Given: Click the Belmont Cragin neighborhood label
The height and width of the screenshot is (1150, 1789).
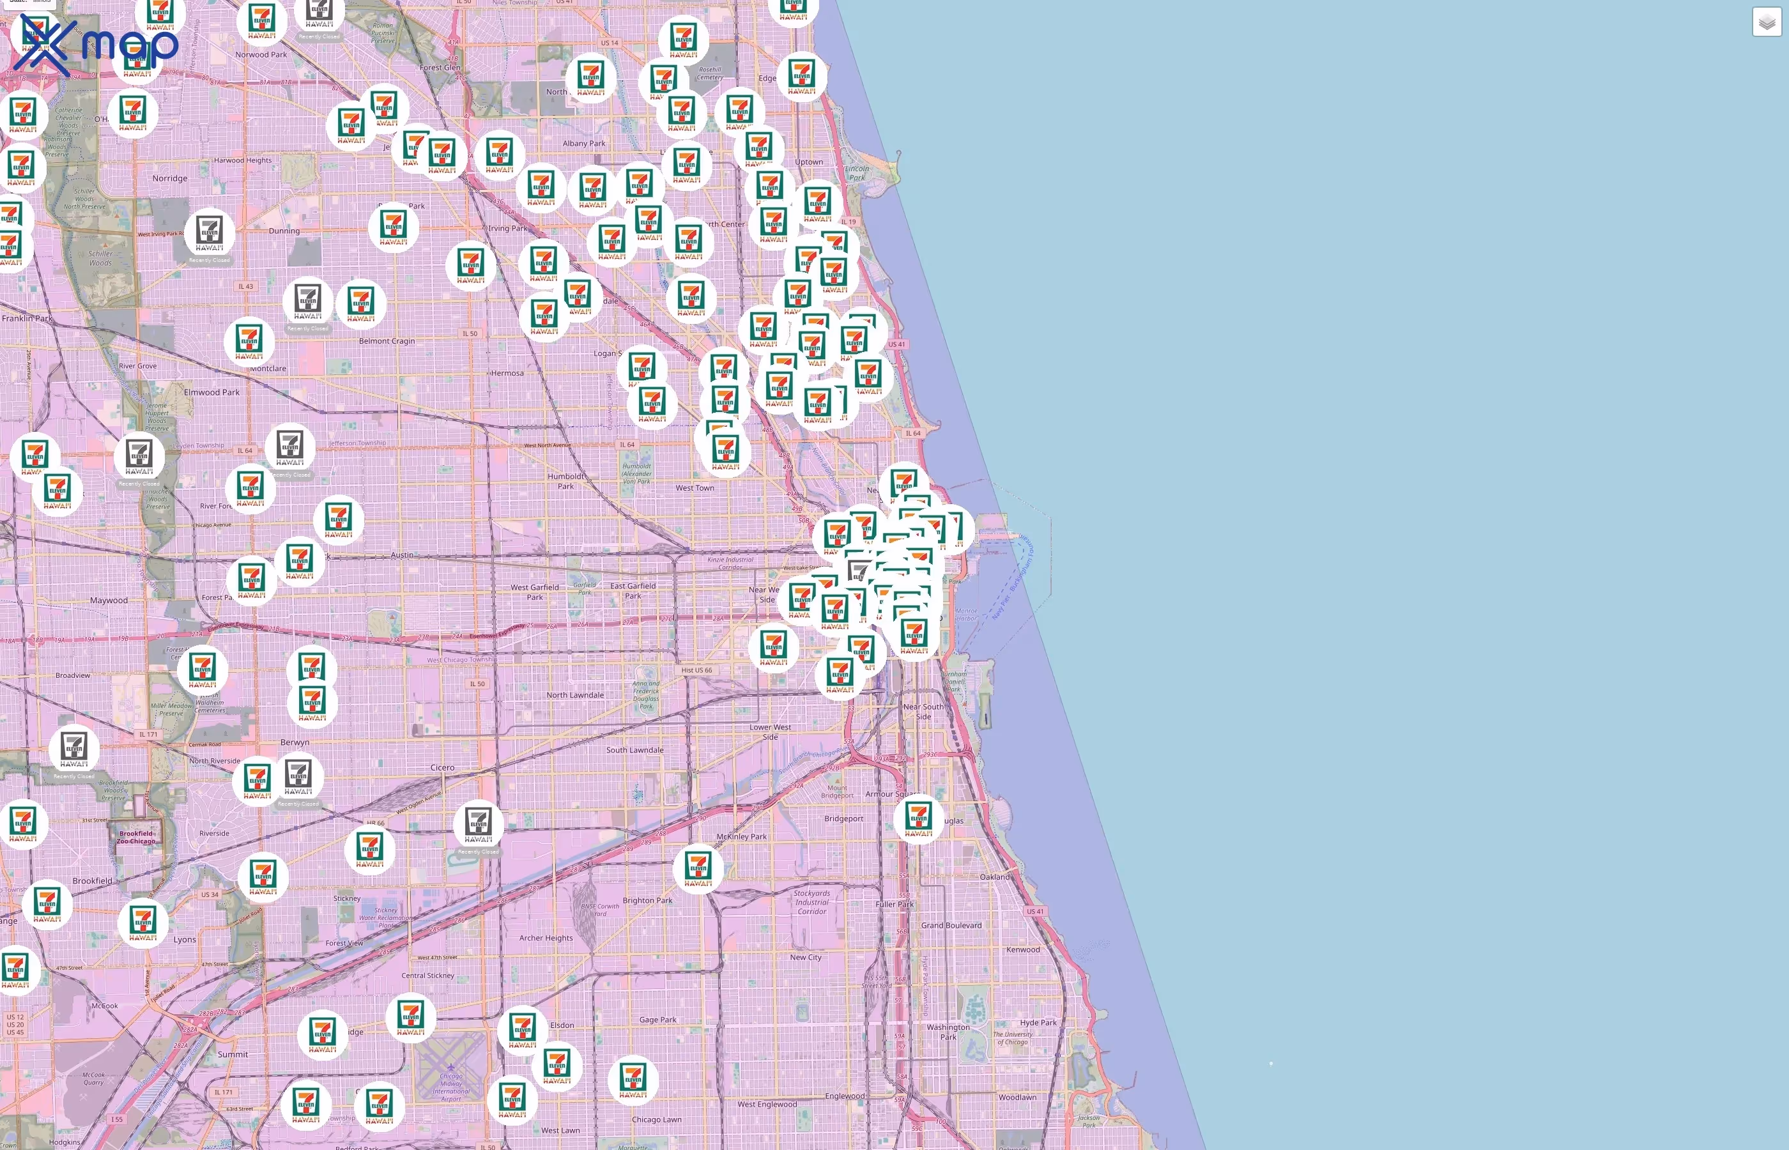Looking at the screenshot, I should point(387,341).
